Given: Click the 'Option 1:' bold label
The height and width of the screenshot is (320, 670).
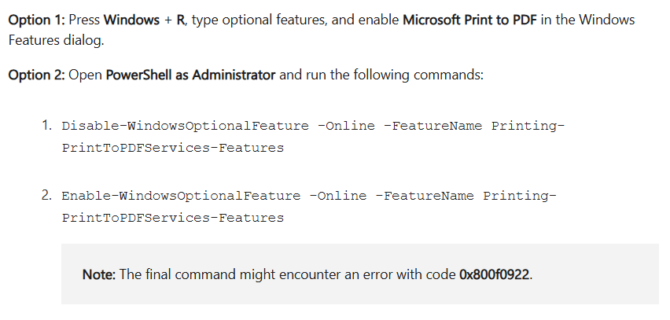Looking at the screenshot, I should click(37, 20).
